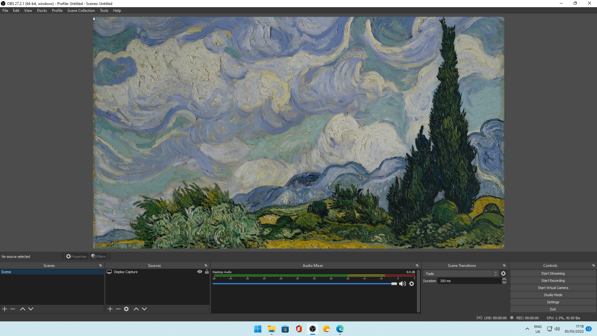Increase transition duration with up arrow
Screen dimensions: 597x336
pyautogui.click(x=504, y=279)
